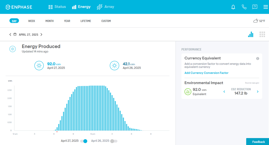Select the DAY time range
The height and width of the screenshot is (145, 269).
(14, 21)
